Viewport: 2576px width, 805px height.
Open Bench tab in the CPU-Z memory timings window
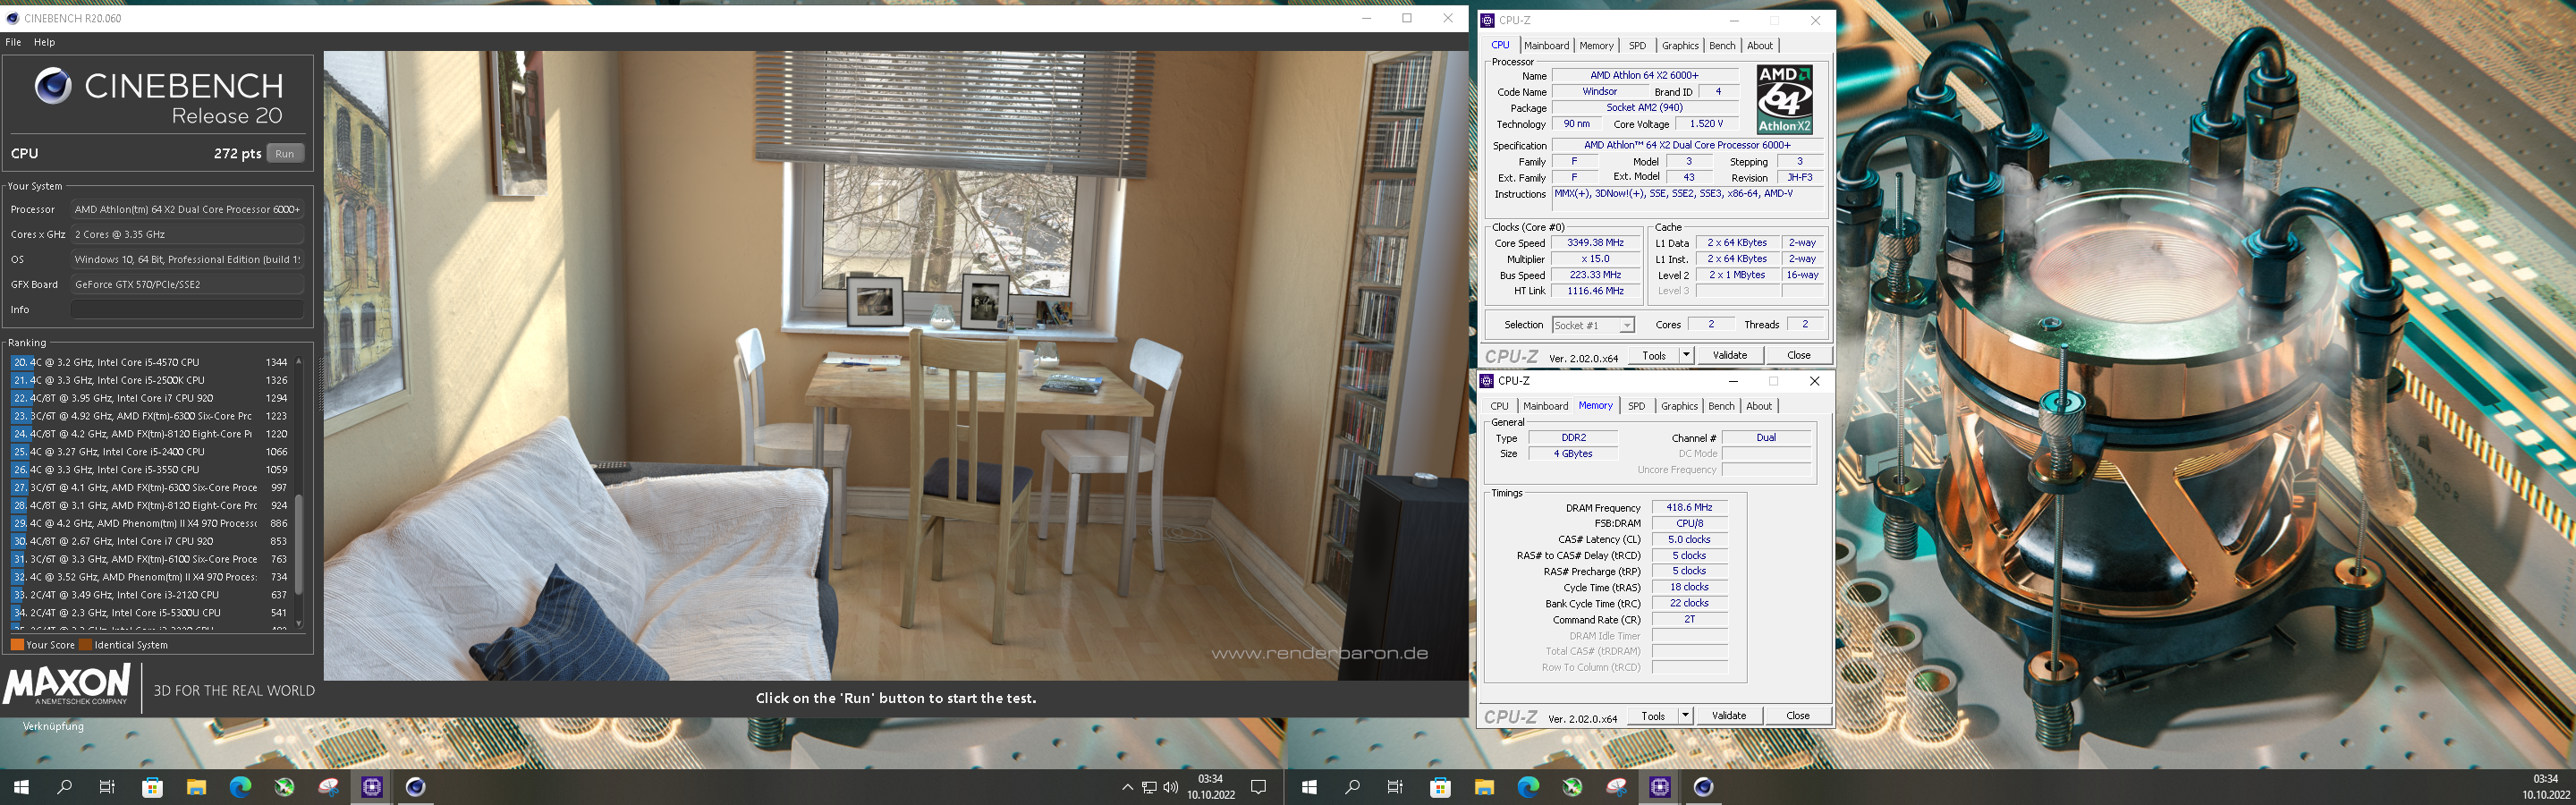[x=1721, y=406]
